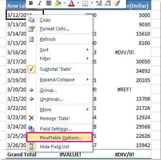Viewport: 161px width, 160px height.
Task: Choose Hide Field List menu entry
Action: click(54, 147)
